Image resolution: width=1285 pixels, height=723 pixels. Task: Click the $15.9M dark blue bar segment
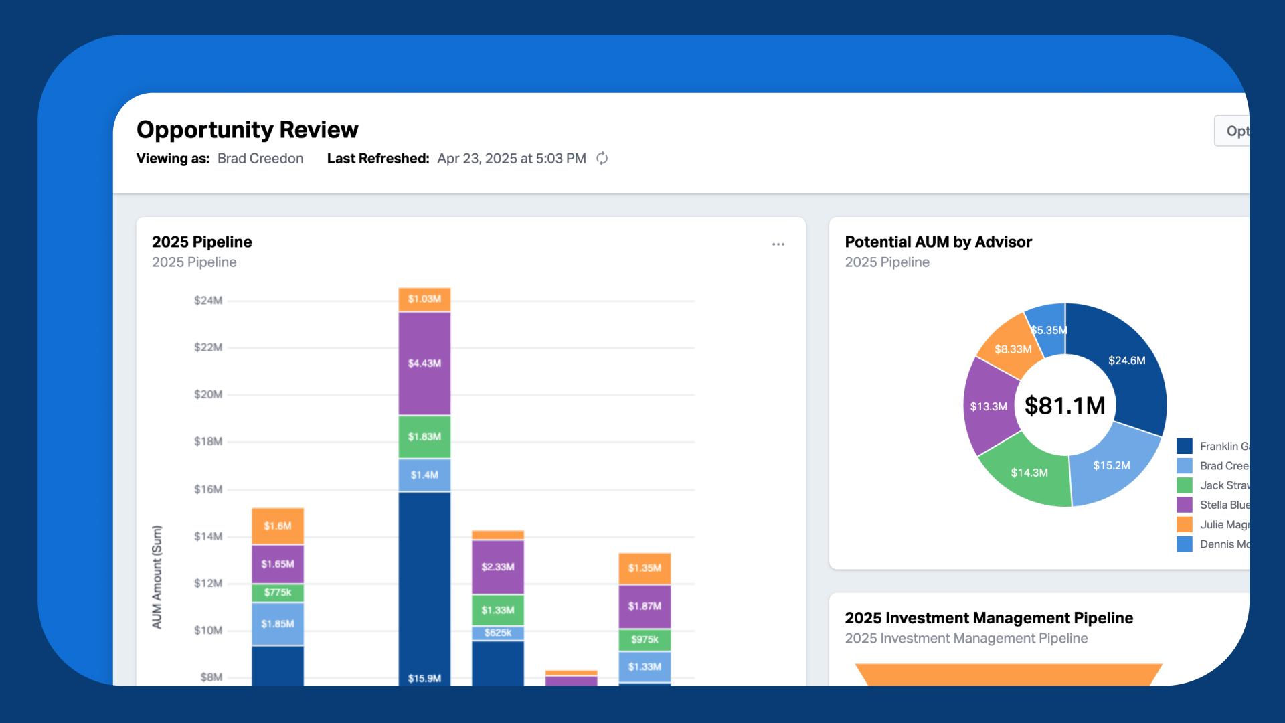point(424,589)
